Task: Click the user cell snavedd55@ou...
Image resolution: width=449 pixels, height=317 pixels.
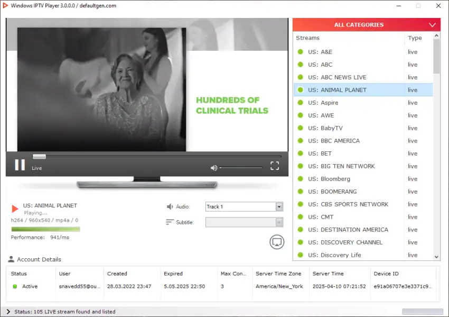Action: pyautogui.click(x=80, y=286)
